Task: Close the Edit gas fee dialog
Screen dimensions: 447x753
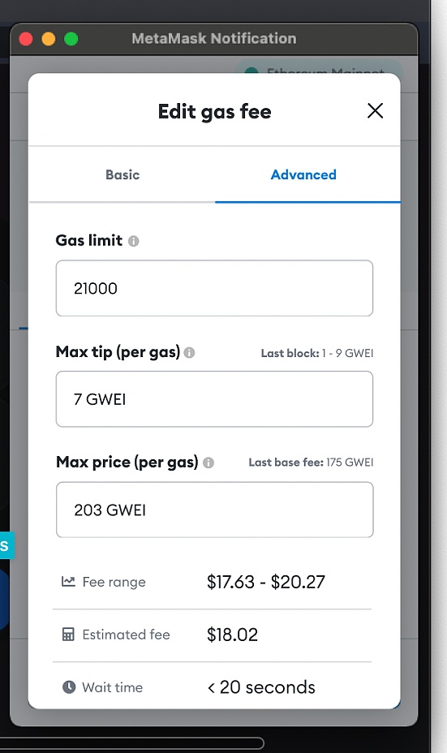Action: point(375,111)
